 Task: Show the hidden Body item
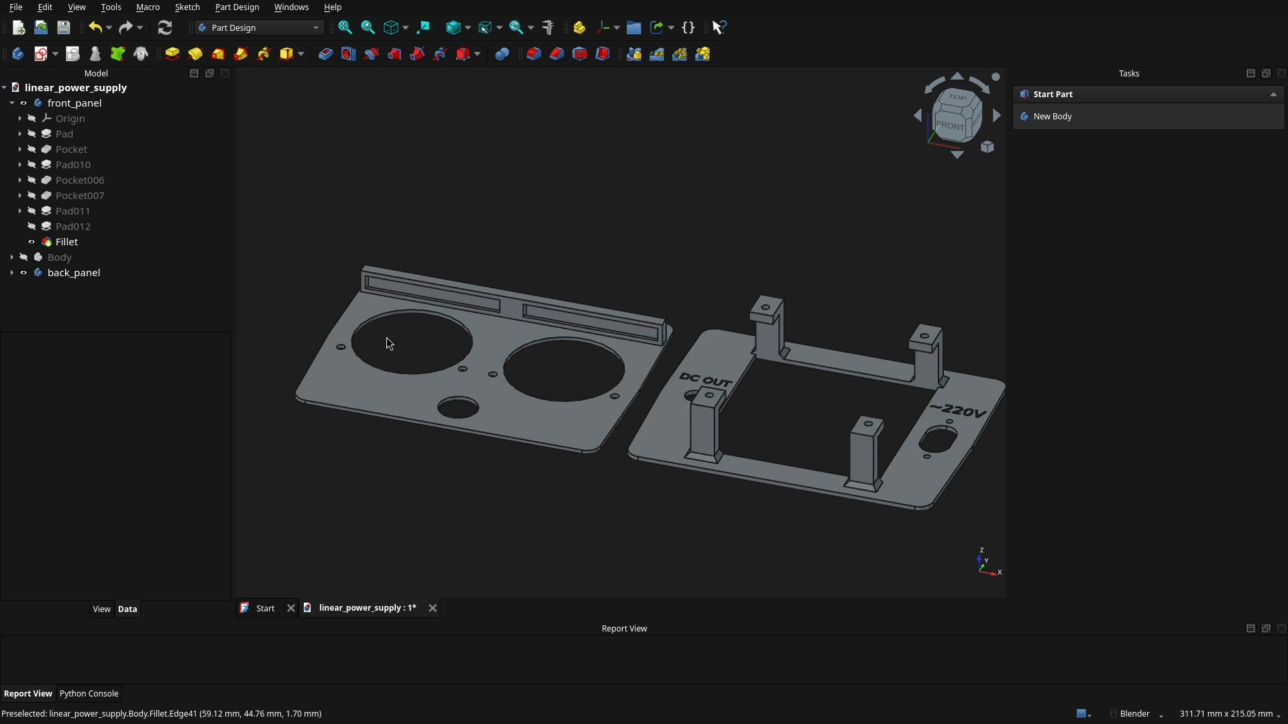coord(23,257)
